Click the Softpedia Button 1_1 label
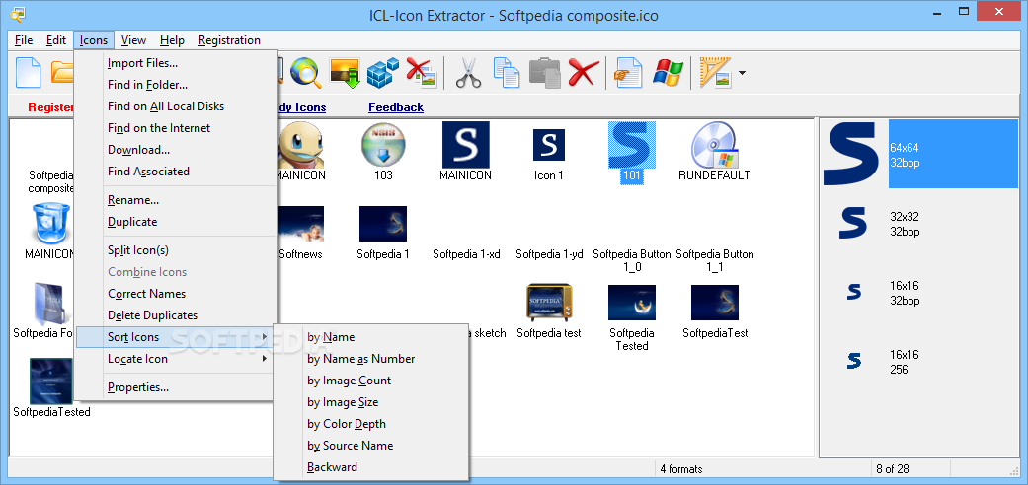This screenshot has height=485, width=1028. coord(715,260)
